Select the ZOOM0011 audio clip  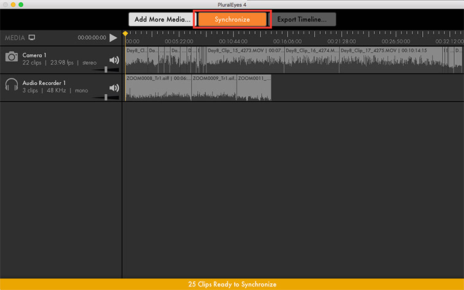pos(254,88)
